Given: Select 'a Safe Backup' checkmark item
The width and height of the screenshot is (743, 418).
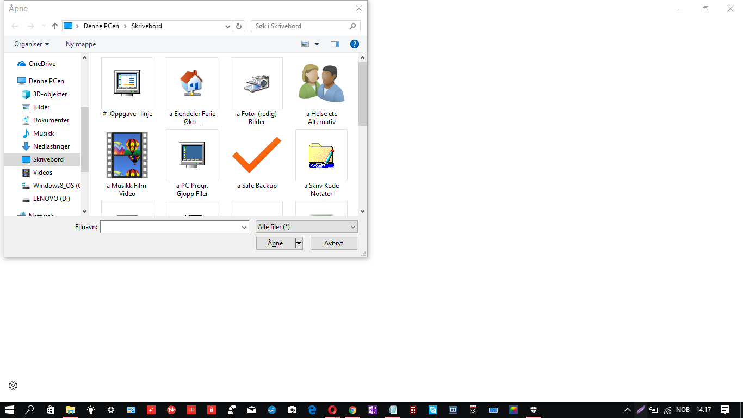Looking at the screenshot, I should [x=257, y=160].
